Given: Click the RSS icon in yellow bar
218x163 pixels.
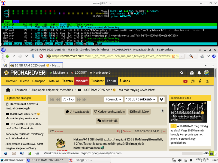Looking at the screenshot, I should point(207,81).
